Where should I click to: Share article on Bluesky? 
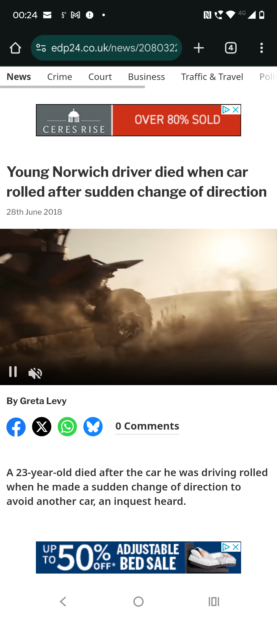point(93,427)
